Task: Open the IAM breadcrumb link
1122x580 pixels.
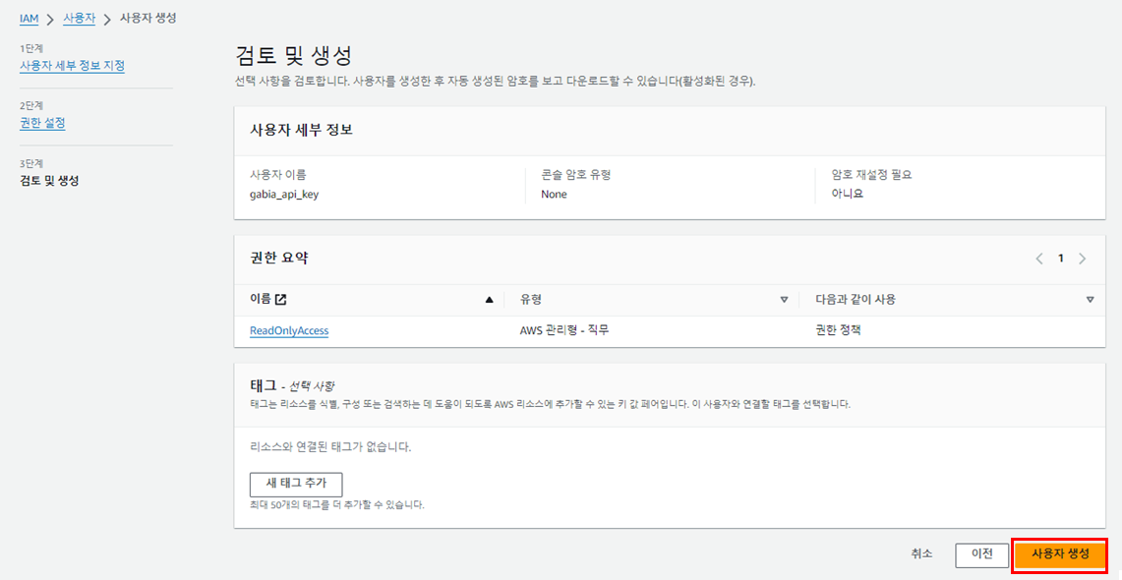Action: click(x=30, y=19)
